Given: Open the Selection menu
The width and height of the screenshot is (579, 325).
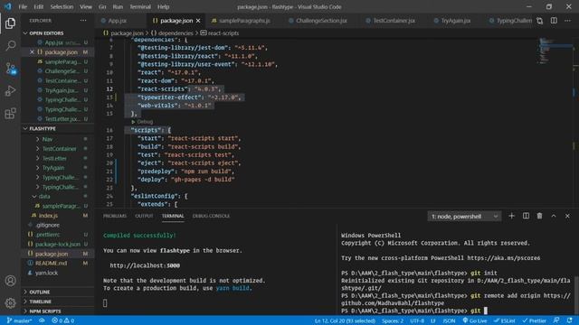Looking at the screenshot, I should pos(62,6).
